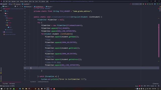
Task: Collapse the DemoCSV root tree node
Action: [3, 9]
